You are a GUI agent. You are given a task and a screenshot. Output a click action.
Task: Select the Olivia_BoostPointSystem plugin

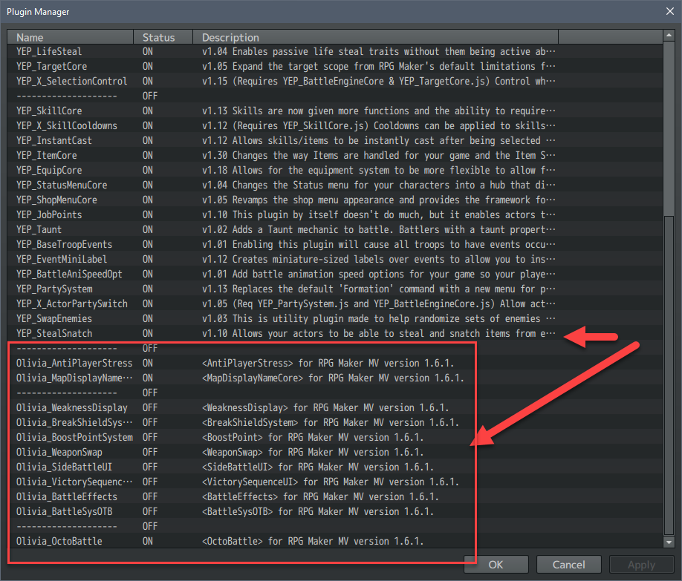pyautogui.click(x=335, y=437)
